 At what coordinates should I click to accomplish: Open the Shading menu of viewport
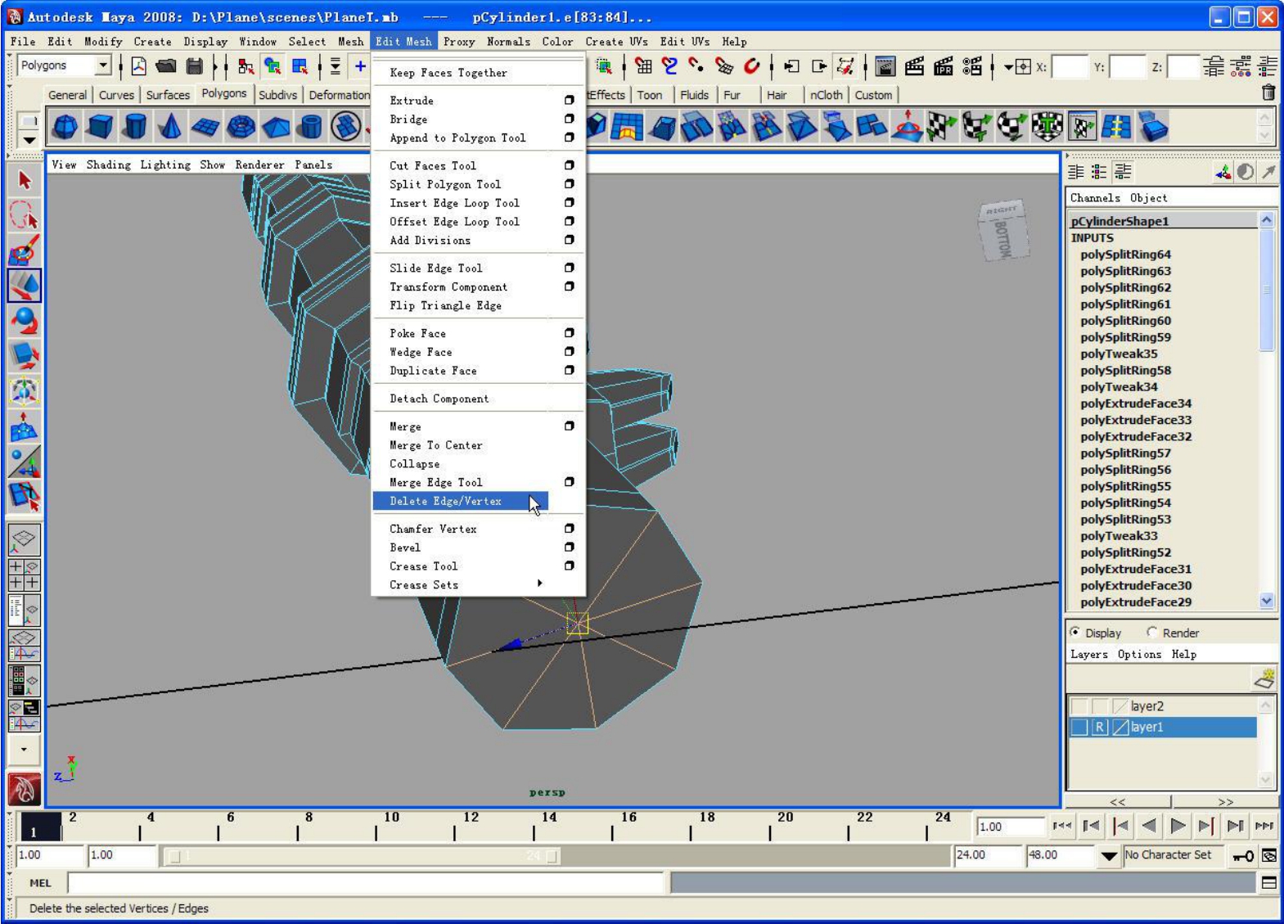[108, 165]
